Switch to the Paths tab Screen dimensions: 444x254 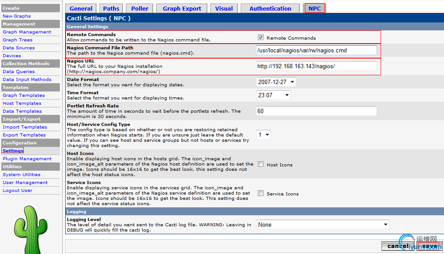coord(111,8)
